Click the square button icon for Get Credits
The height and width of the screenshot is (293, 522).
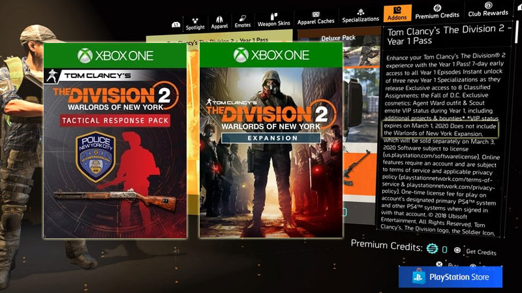pos(457,250)
